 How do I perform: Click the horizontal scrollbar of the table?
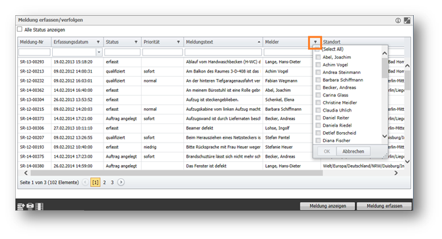click(x=176, y=173)
